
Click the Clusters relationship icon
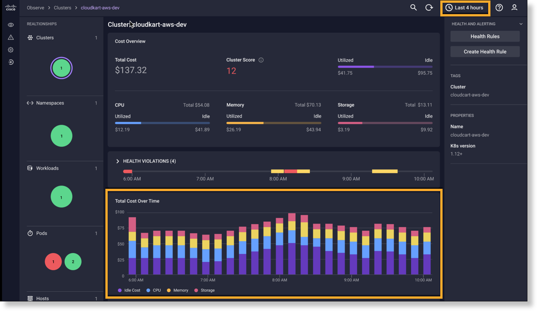(30, 38)
